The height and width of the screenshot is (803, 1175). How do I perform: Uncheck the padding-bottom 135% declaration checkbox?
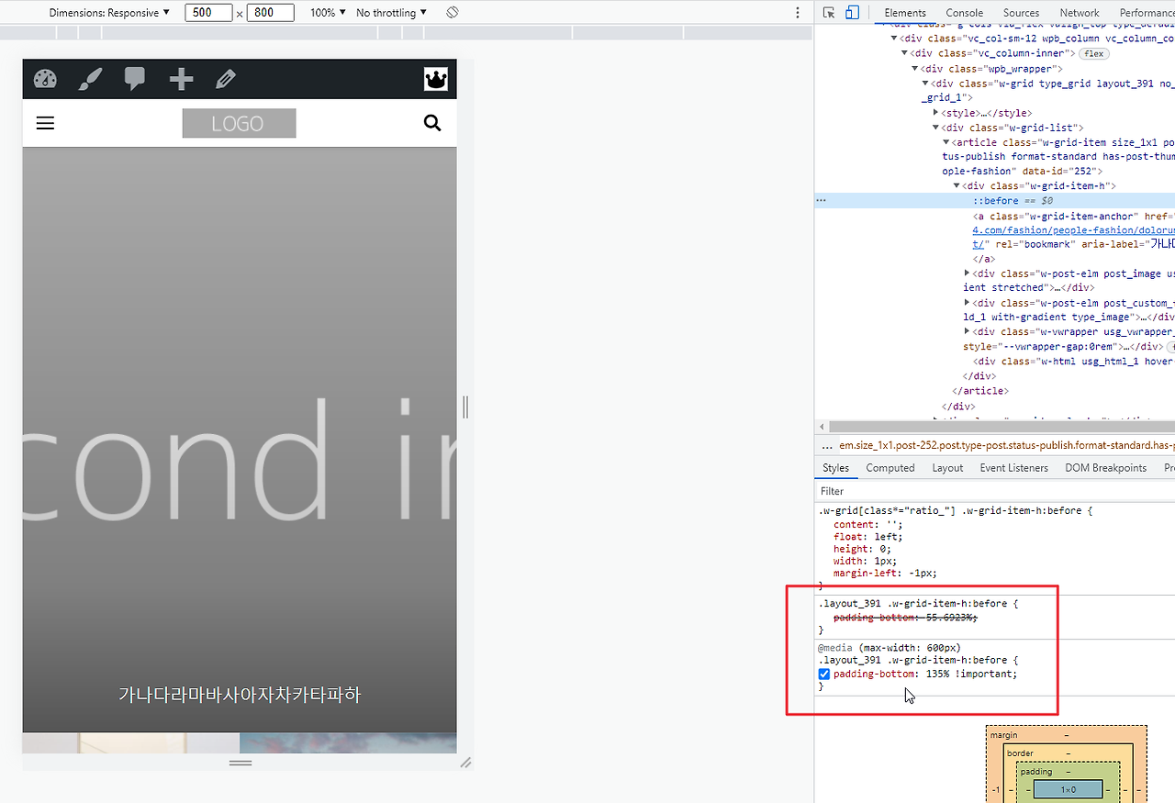point(824,675)
